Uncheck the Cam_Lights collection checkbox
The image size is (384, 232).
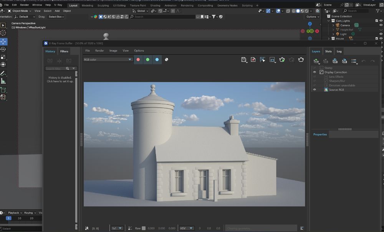tap(377, 21)
